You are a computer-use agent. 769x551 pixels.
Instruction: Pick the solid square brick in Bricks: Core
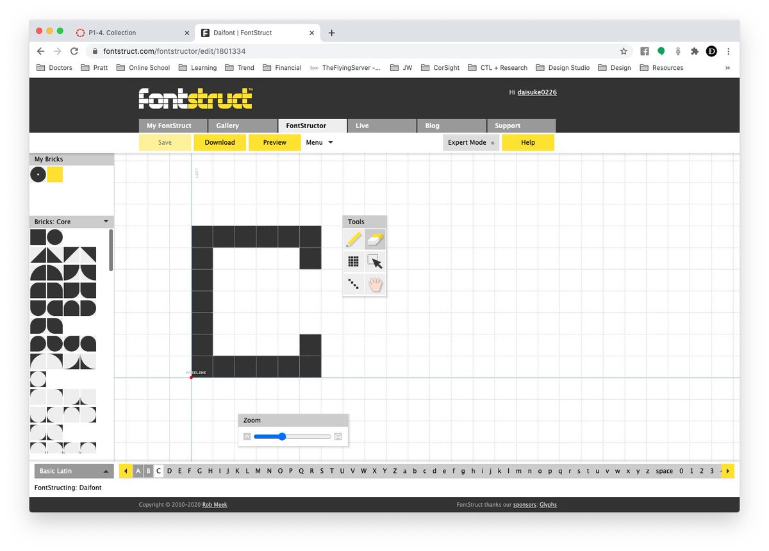[38, 238]
